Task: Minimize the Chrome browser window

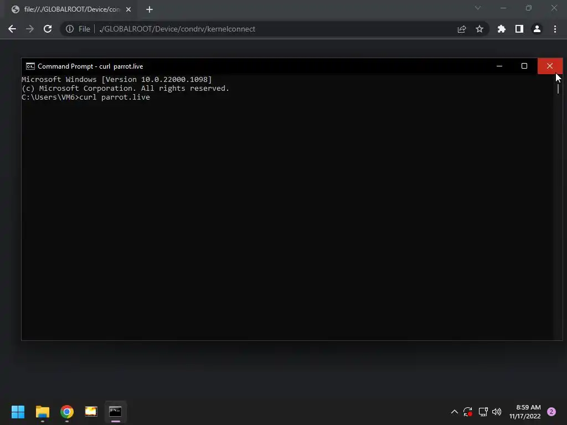Action: [x=503, y=8]
